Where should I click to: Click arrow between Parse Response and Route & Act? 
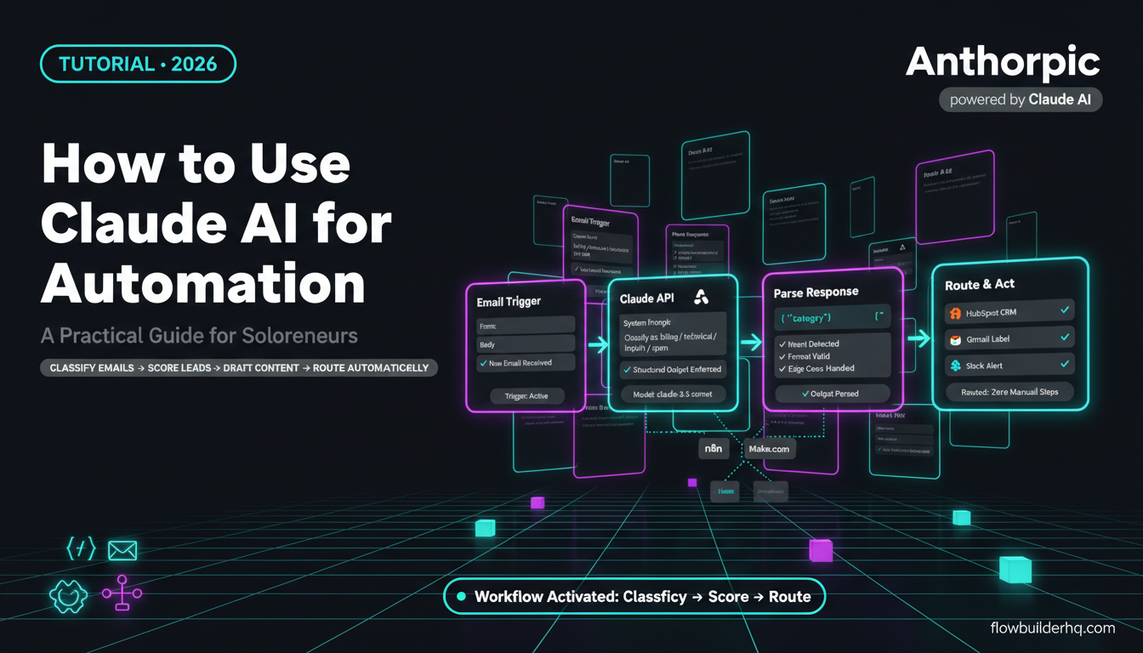918,338
